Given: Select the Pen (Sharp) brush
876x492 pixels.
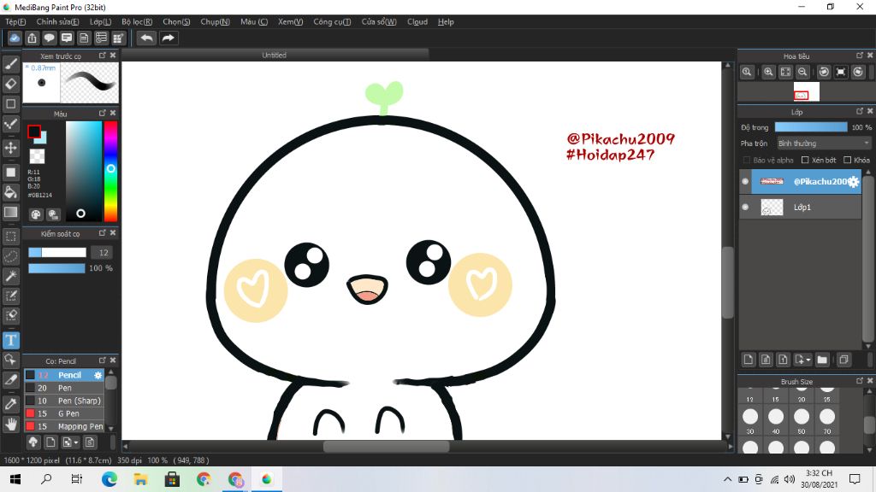Looking at the screenshot, I should [63, 401].
